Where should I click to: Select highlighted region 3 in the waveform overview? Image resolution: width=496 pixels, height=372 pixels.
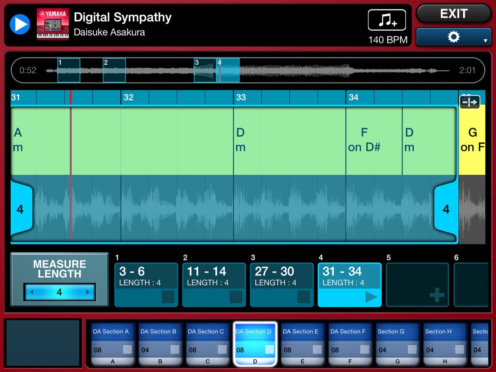pyautogui.click(x=205, y=70)
